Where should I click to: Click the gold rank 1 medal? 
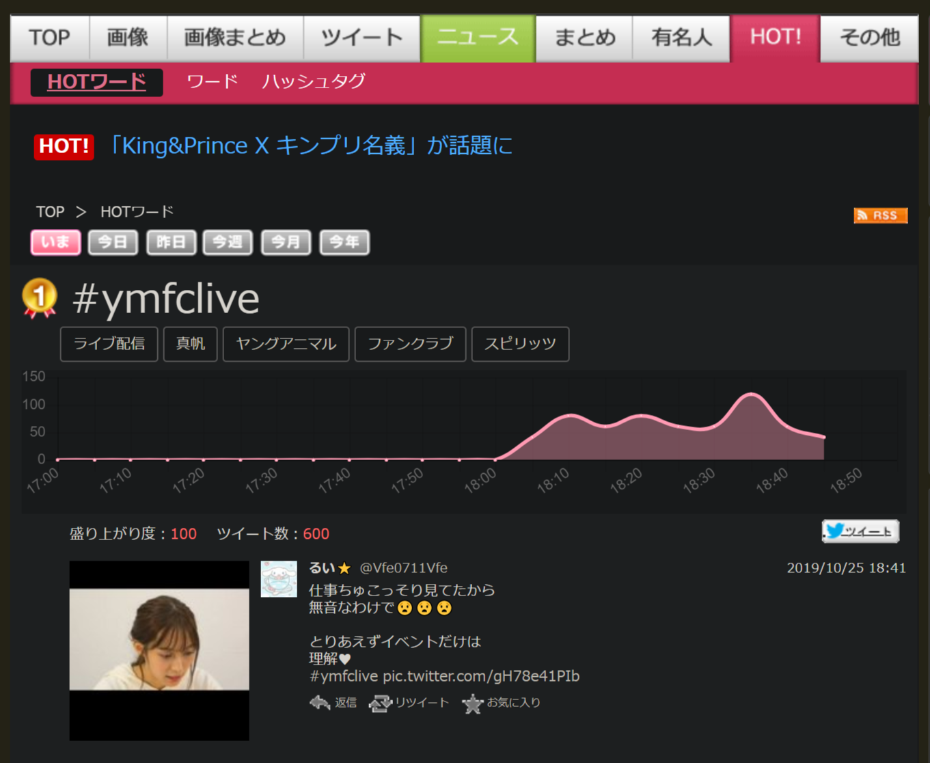coord(40,297)
